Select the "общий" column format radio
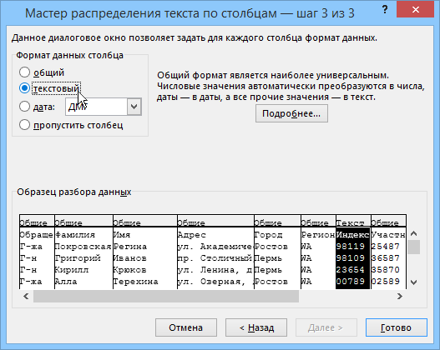 24,72
